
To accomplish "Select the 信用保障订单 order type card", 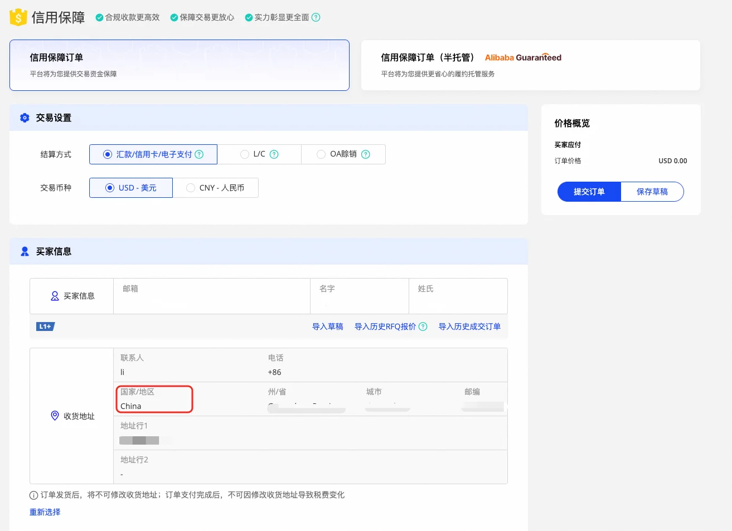I will (180, 65).
